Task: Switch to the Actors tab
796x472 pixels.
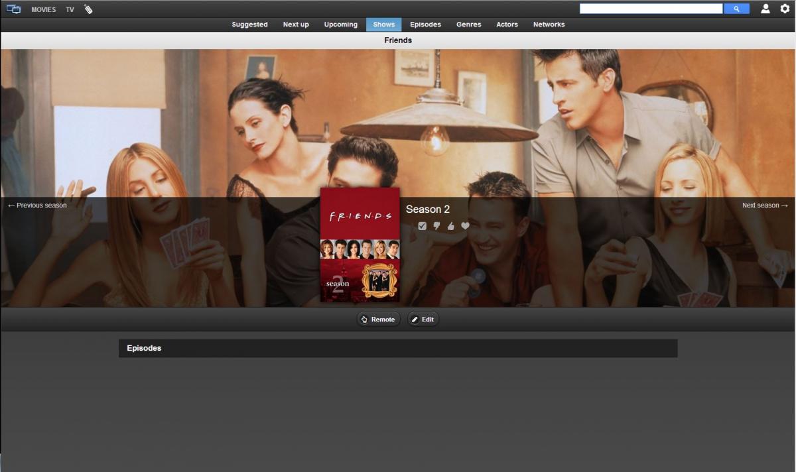Action: pos(507,25)
